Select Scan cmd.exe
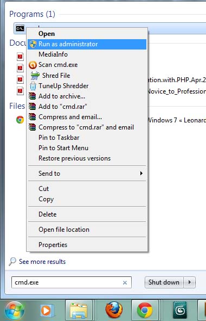The image size is (206, 321). (x=87, y=65)
